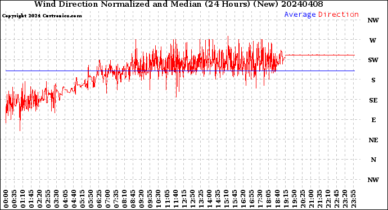Click the 08:10 time label
This screenshot has width=388, height=210.
(x=125, y=199)
